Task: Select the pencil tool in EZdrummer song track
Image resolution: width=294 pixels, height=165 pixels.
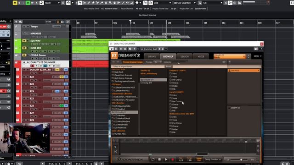Action: pyautogui.click(x=115, y=147)
